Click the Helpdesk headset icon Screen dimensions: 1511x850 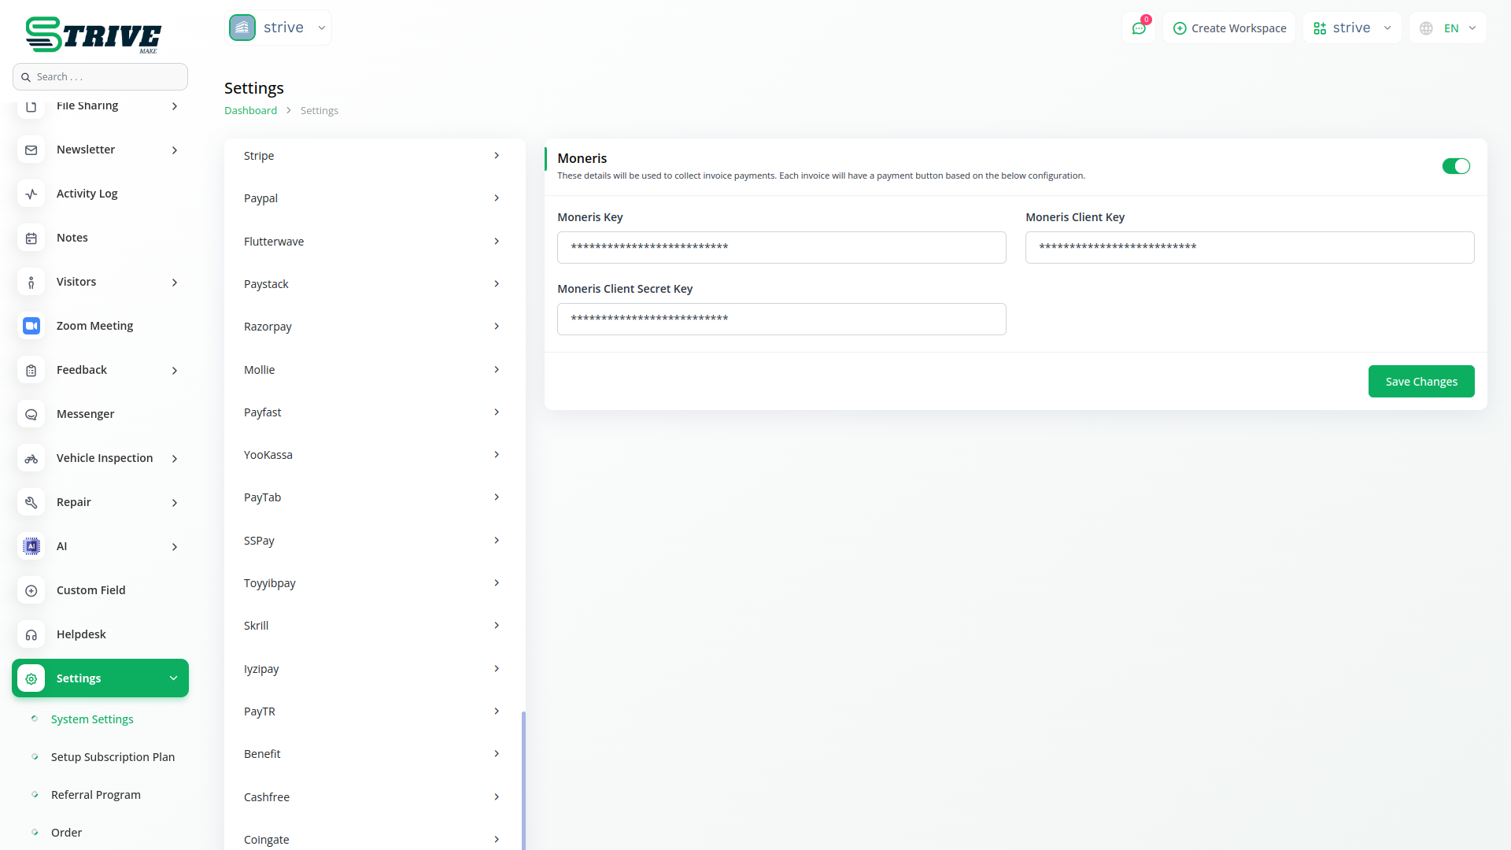pos(31,634)
